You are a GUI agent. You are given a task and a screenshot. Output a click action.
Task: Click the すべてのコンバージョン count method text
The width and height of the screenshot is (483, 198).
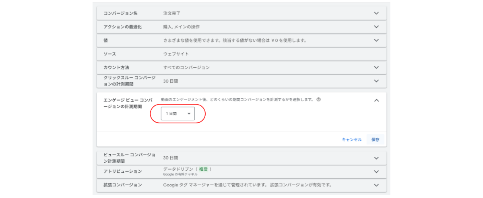[186, 67]
